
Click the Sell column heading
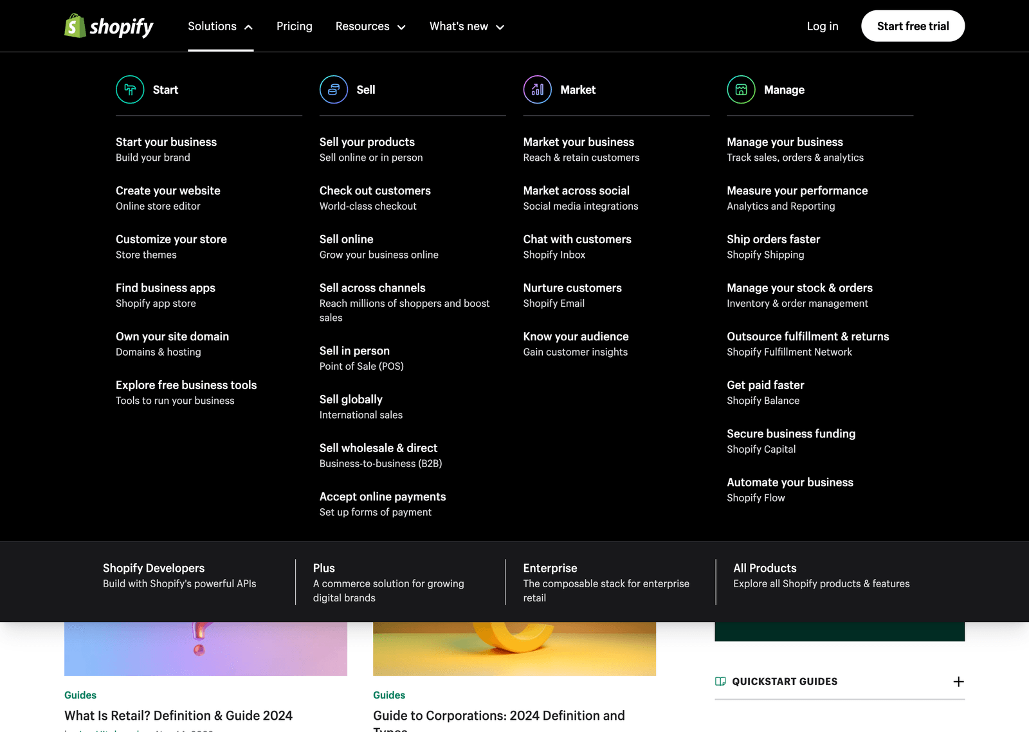[366, 90]
